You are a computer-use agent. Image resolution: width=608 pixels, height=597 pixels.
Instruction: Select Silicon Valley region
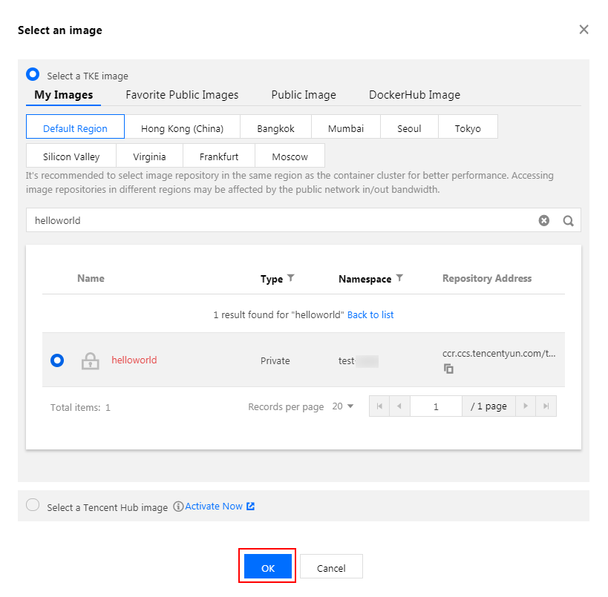[71, 155]
